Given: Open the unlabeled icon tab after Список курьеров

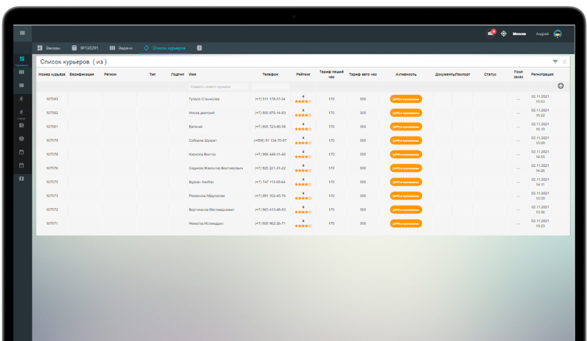Looking at the screenshot, I should pos(199,48).
